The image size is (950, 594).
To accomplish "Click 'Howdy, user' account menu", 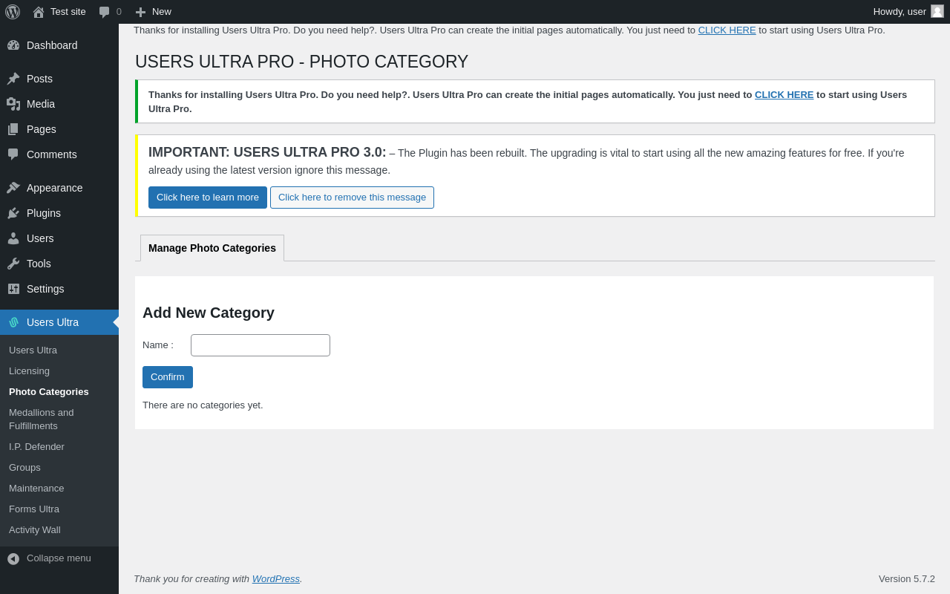I will pyautogui.click(x=908, y=12).
